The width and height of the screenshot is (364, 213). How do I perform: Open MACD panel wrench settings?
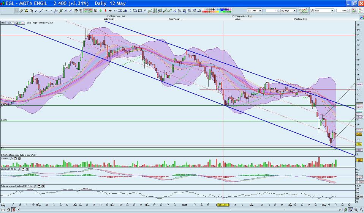(x=19, y=169)
